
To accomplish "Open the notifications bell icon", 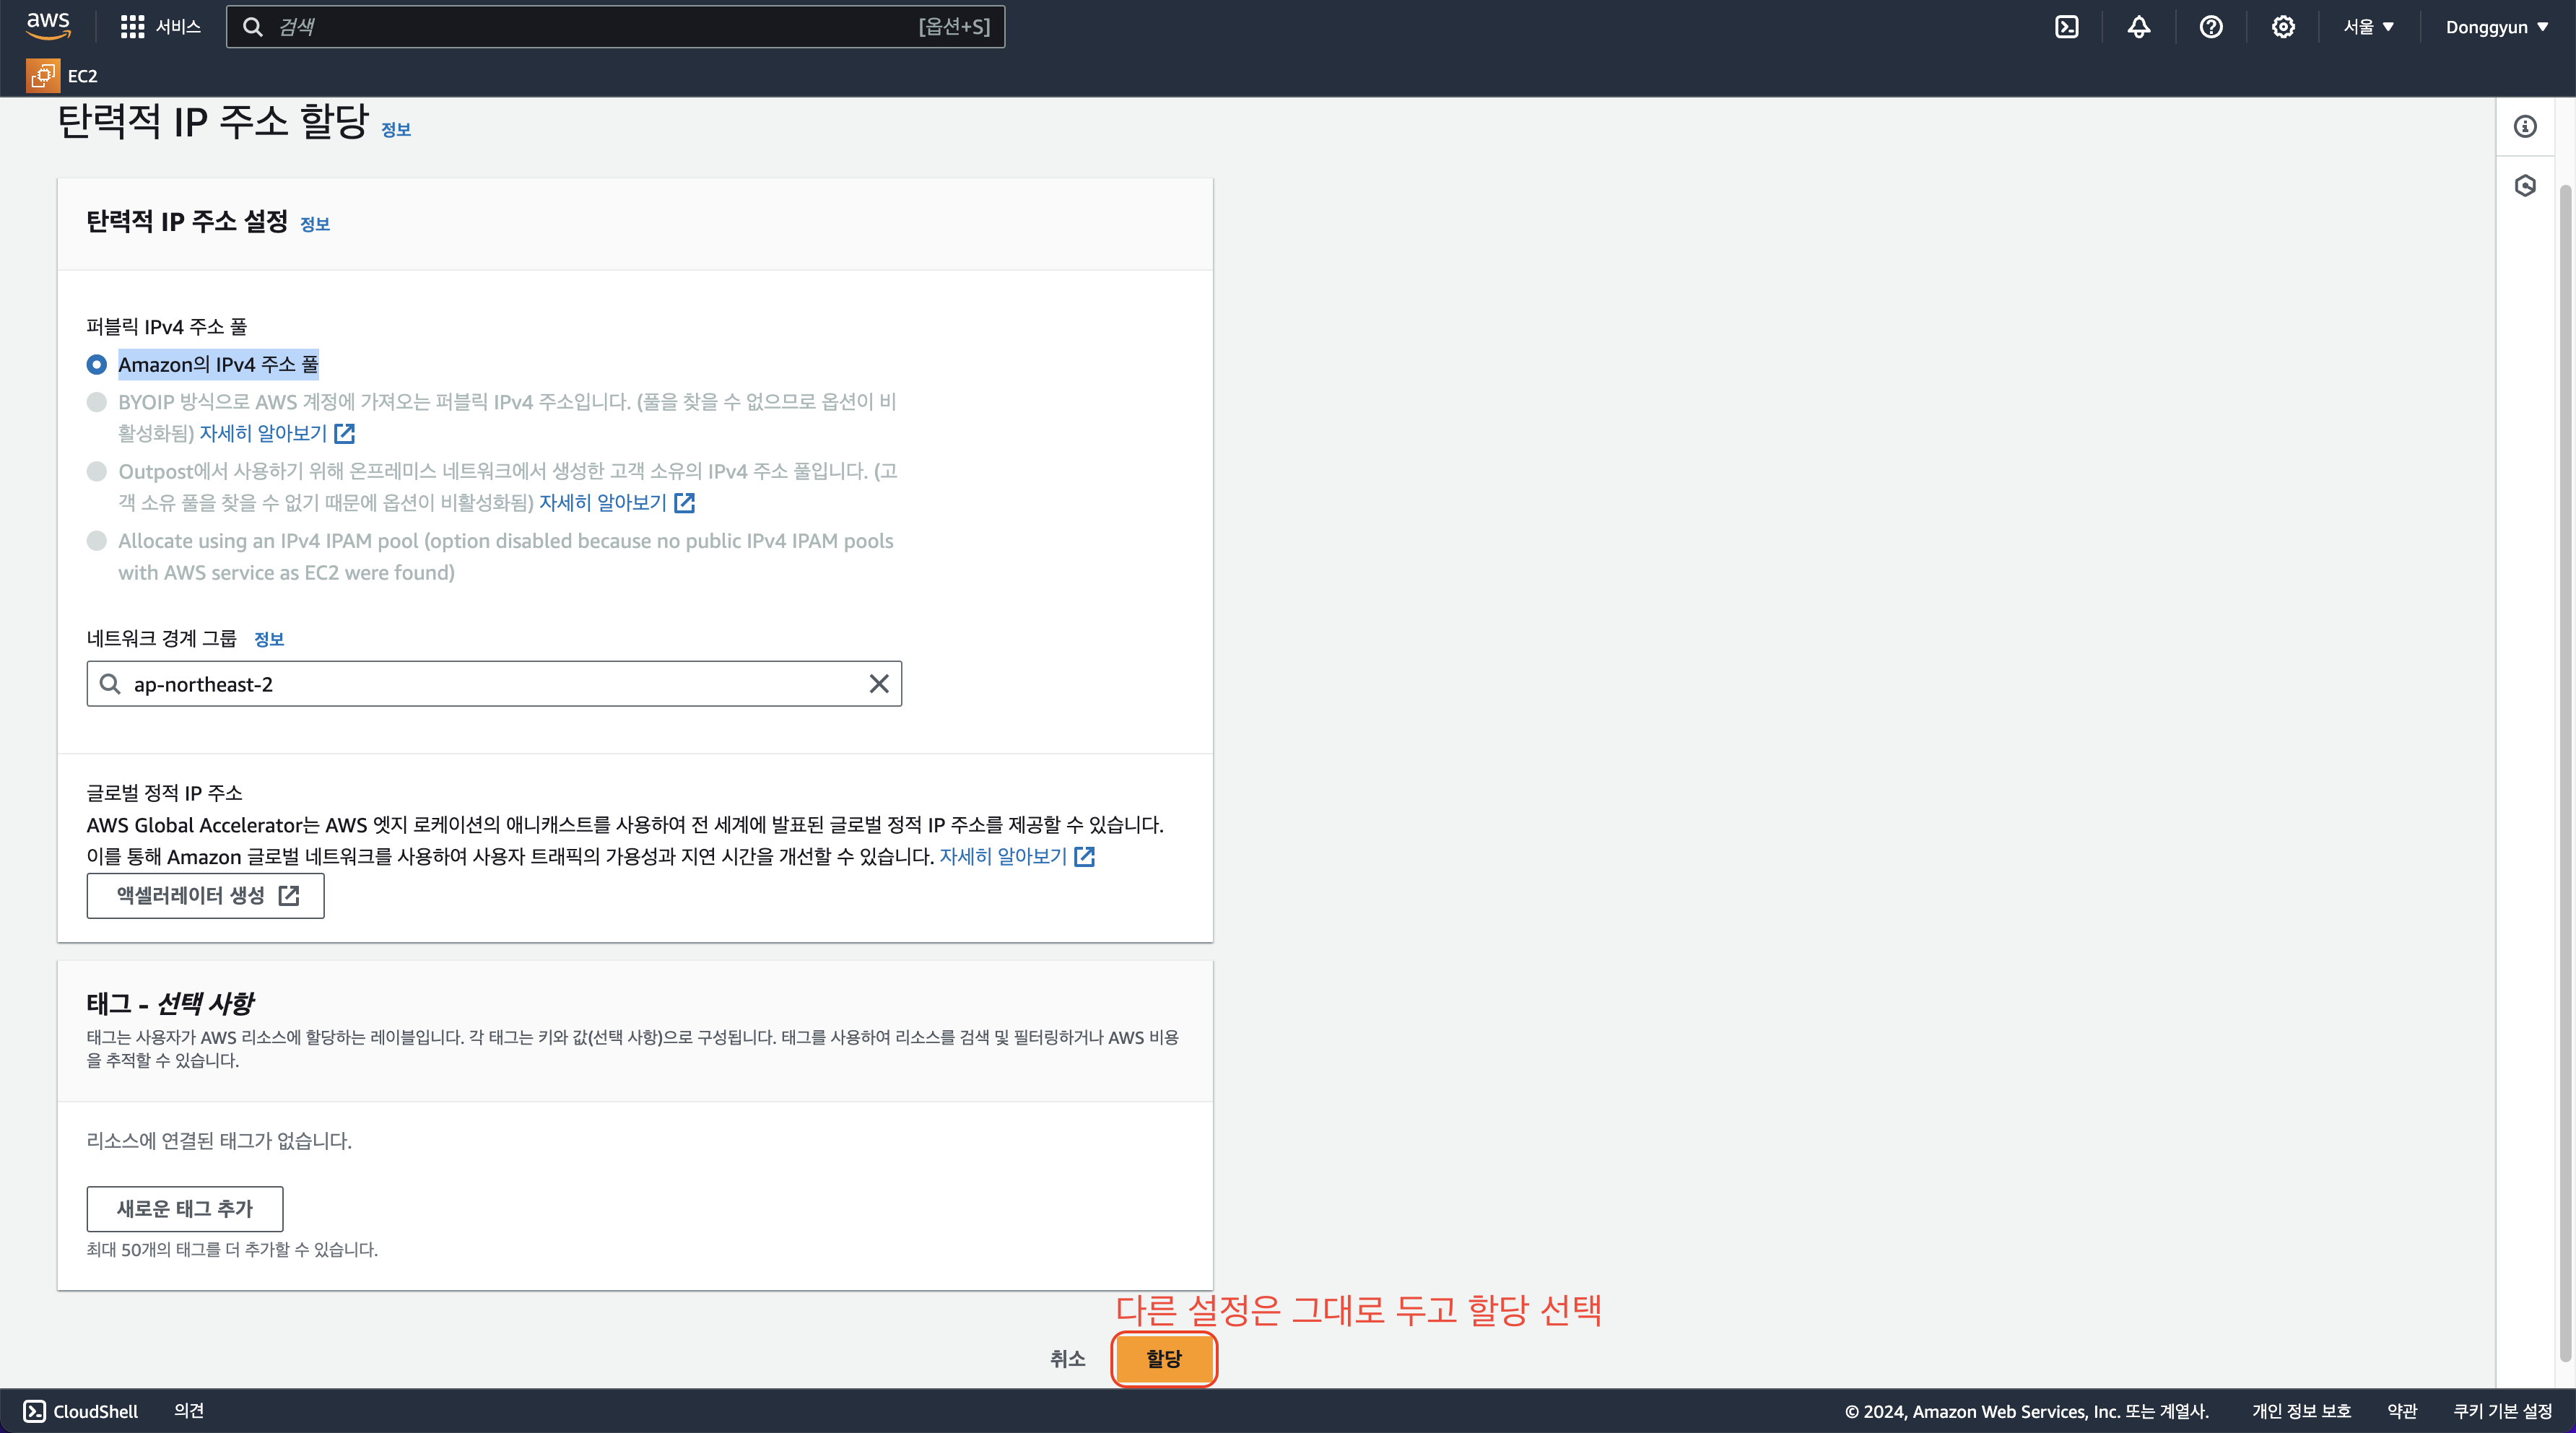I will pyautogui.click(x=2138, y=27).
